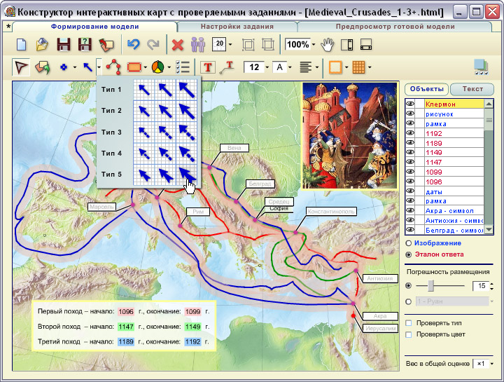Viewport: 504px width, 382px height.
Task: Select the blue arrow tool
Action: pos(87,67)
